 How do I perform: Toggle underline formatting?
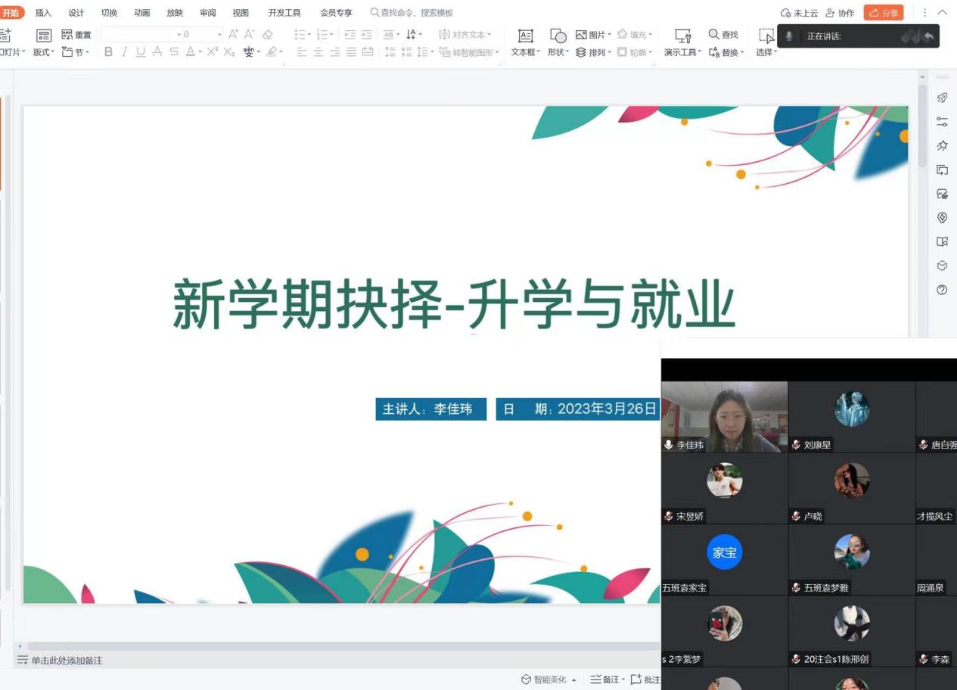140,51
